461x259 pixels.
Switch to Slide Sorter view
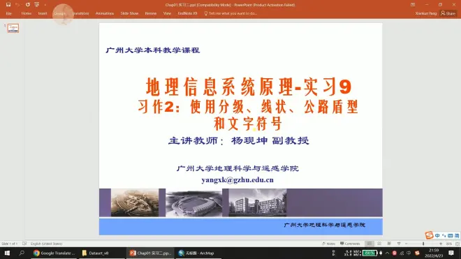379,244
